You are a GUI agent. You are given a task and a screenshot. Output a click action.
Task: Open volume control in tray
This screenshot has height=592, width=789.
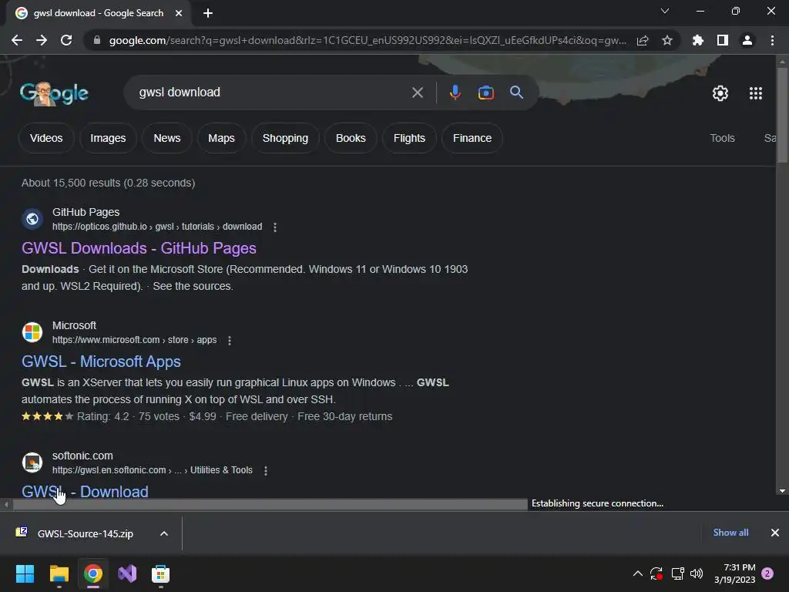[697, 573]
